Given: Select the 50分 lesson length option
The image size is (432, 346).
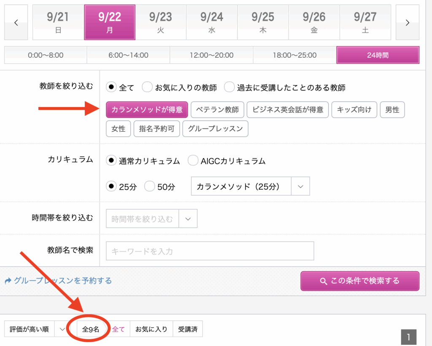Looking at the screenshot, I should coord(150,186).
